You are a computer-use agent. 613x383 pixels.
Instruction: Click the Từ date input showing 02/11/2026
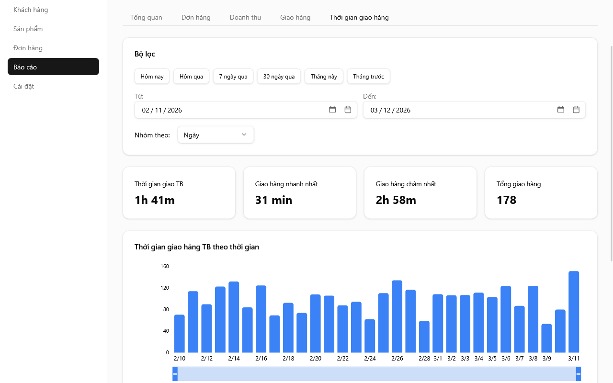[230, 110]
